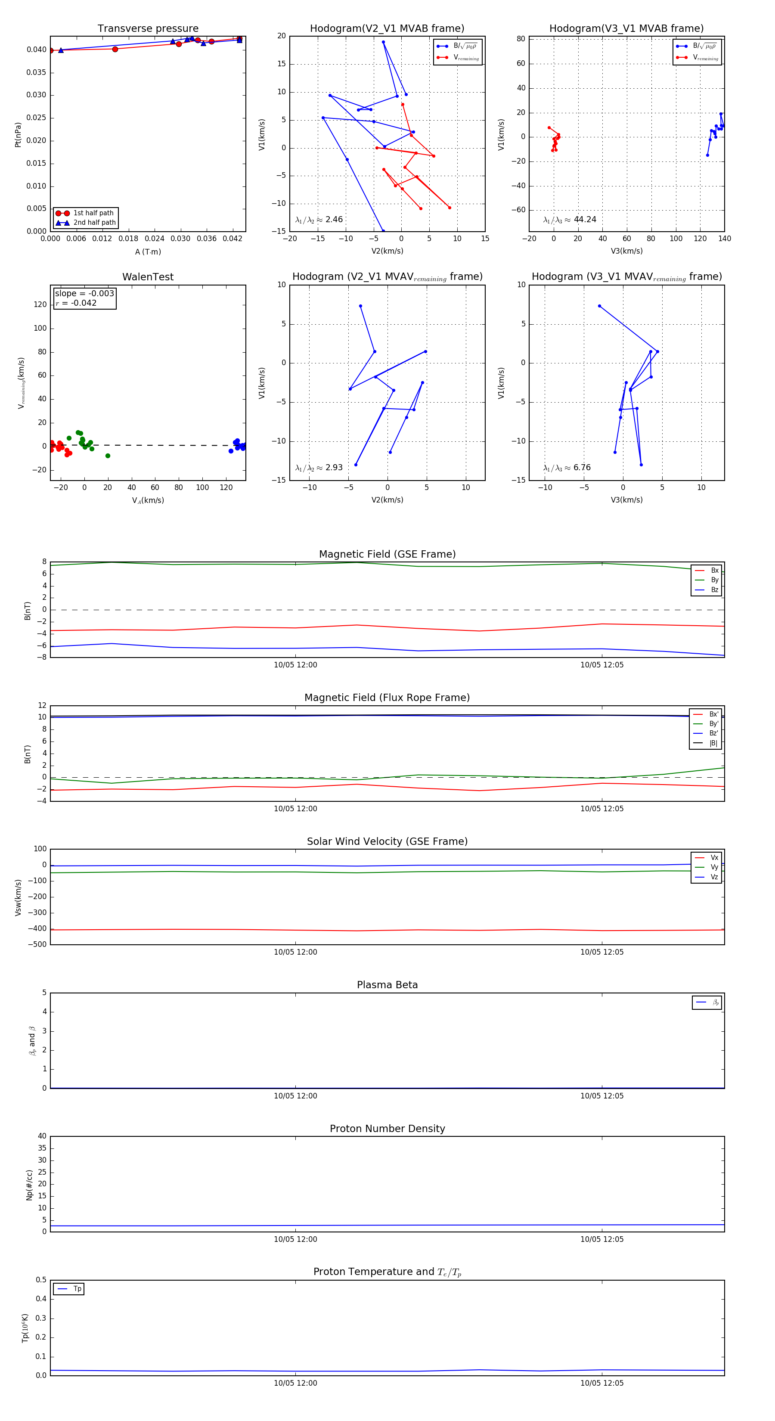Click the "10/05 12:00" tick label under the GSE magnetic plot
Image resolution: width=775 pixels, height=1421 pixels.
[296, 665]
